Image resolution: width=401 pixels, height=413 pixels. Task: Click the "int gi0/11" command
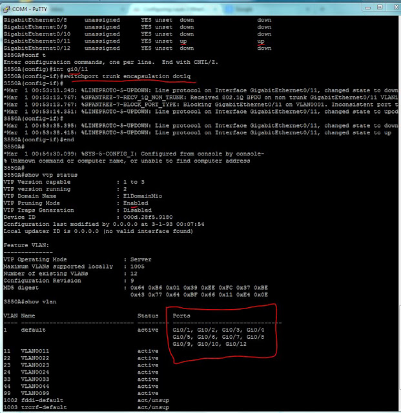[x=70, y=69]
